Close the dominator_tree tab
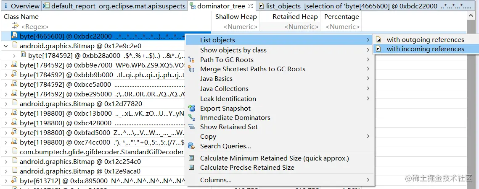 click(251, 6)
